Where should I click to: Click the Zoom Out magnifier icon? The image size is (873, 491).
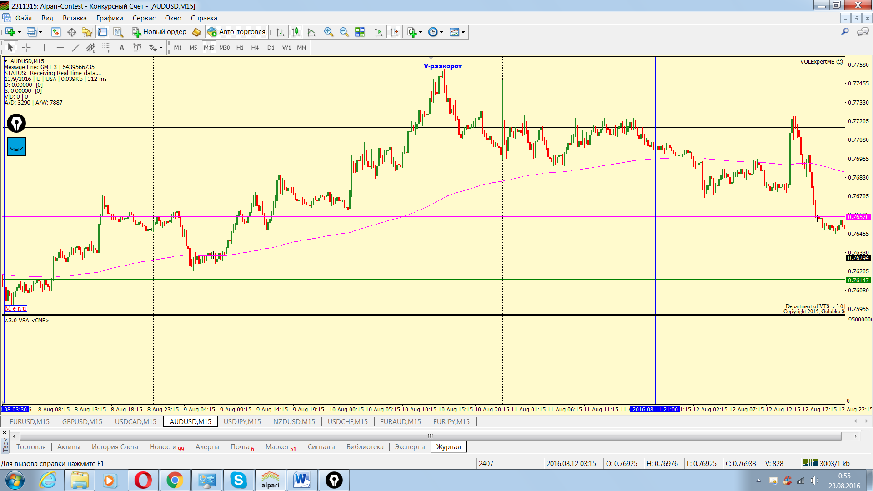coord(344,32)
